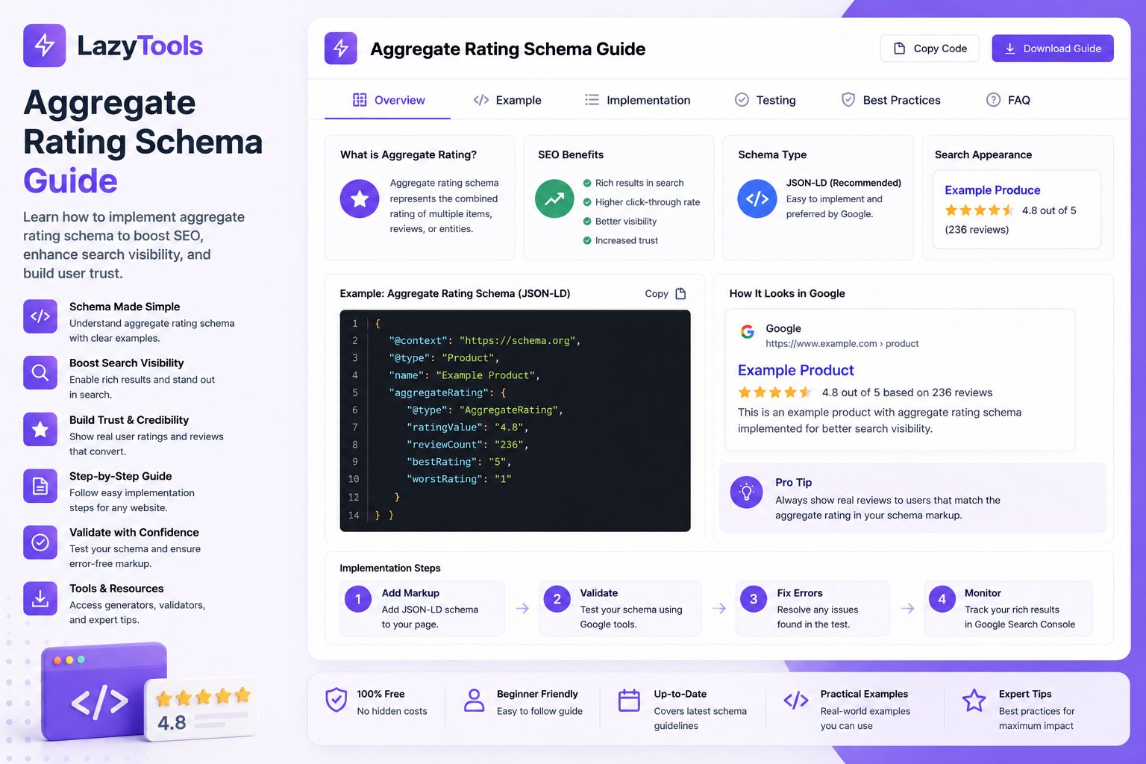The width and height of the screenshot is (1146, 764).
Task: Click the "@context" schema.org code line
Action: (484, 341)
